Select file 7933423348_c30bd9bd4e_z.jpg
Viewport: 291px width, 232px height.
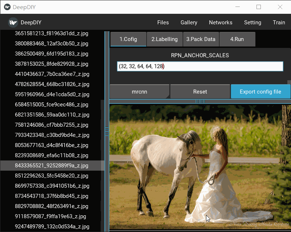(x=52, y=135)
